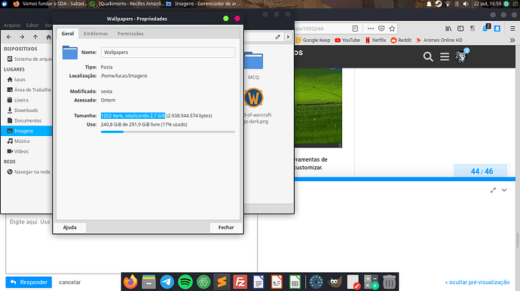This screenshot has height=291, width=520.
Task: Open Firefox from the dock
Action: coord(130,282)
